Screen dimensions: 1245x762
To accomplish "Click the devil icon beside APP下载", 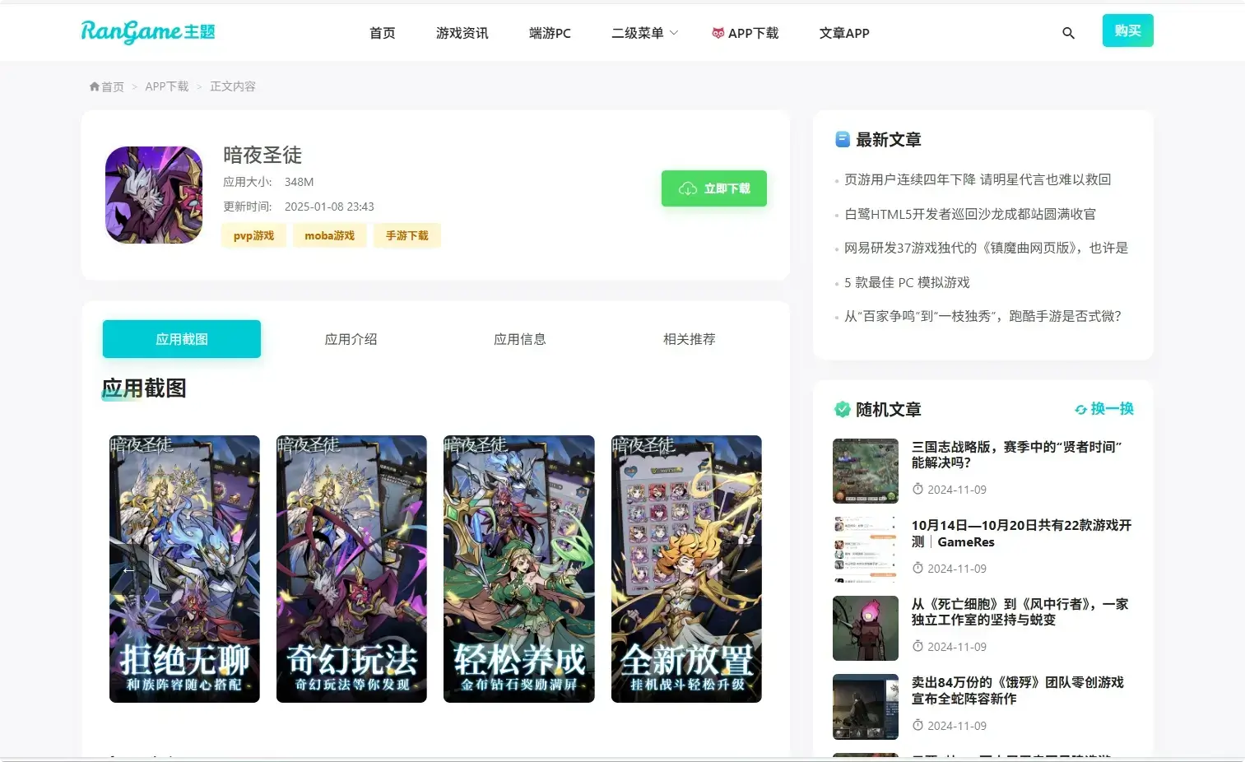I will tap(716, 33).
